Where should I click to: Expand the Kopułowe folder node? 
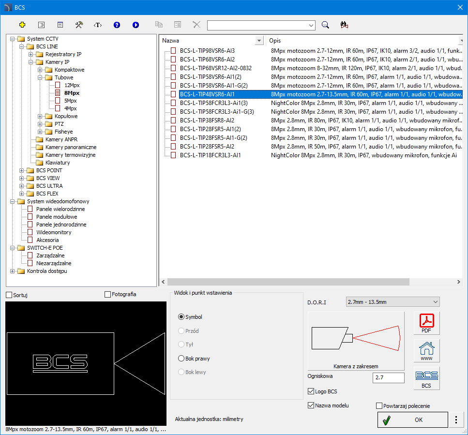tap(40, 116)
